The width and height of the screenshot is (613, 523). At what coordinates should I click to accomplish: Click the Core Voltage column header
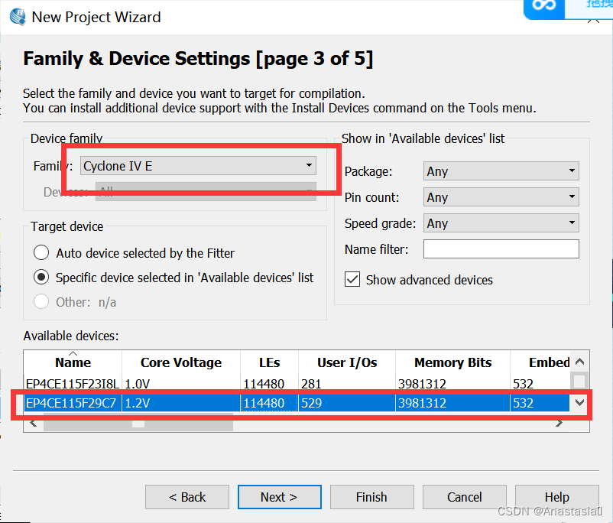point(180,362)
